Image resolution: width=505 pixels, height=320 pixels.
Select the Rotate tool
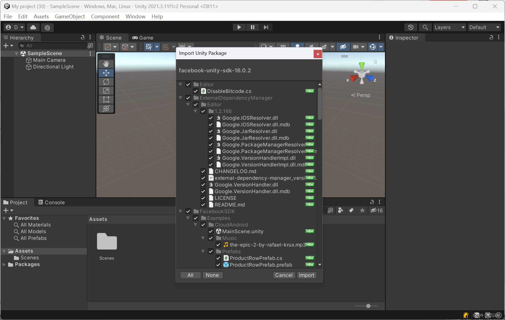click(x=106, y=82)
